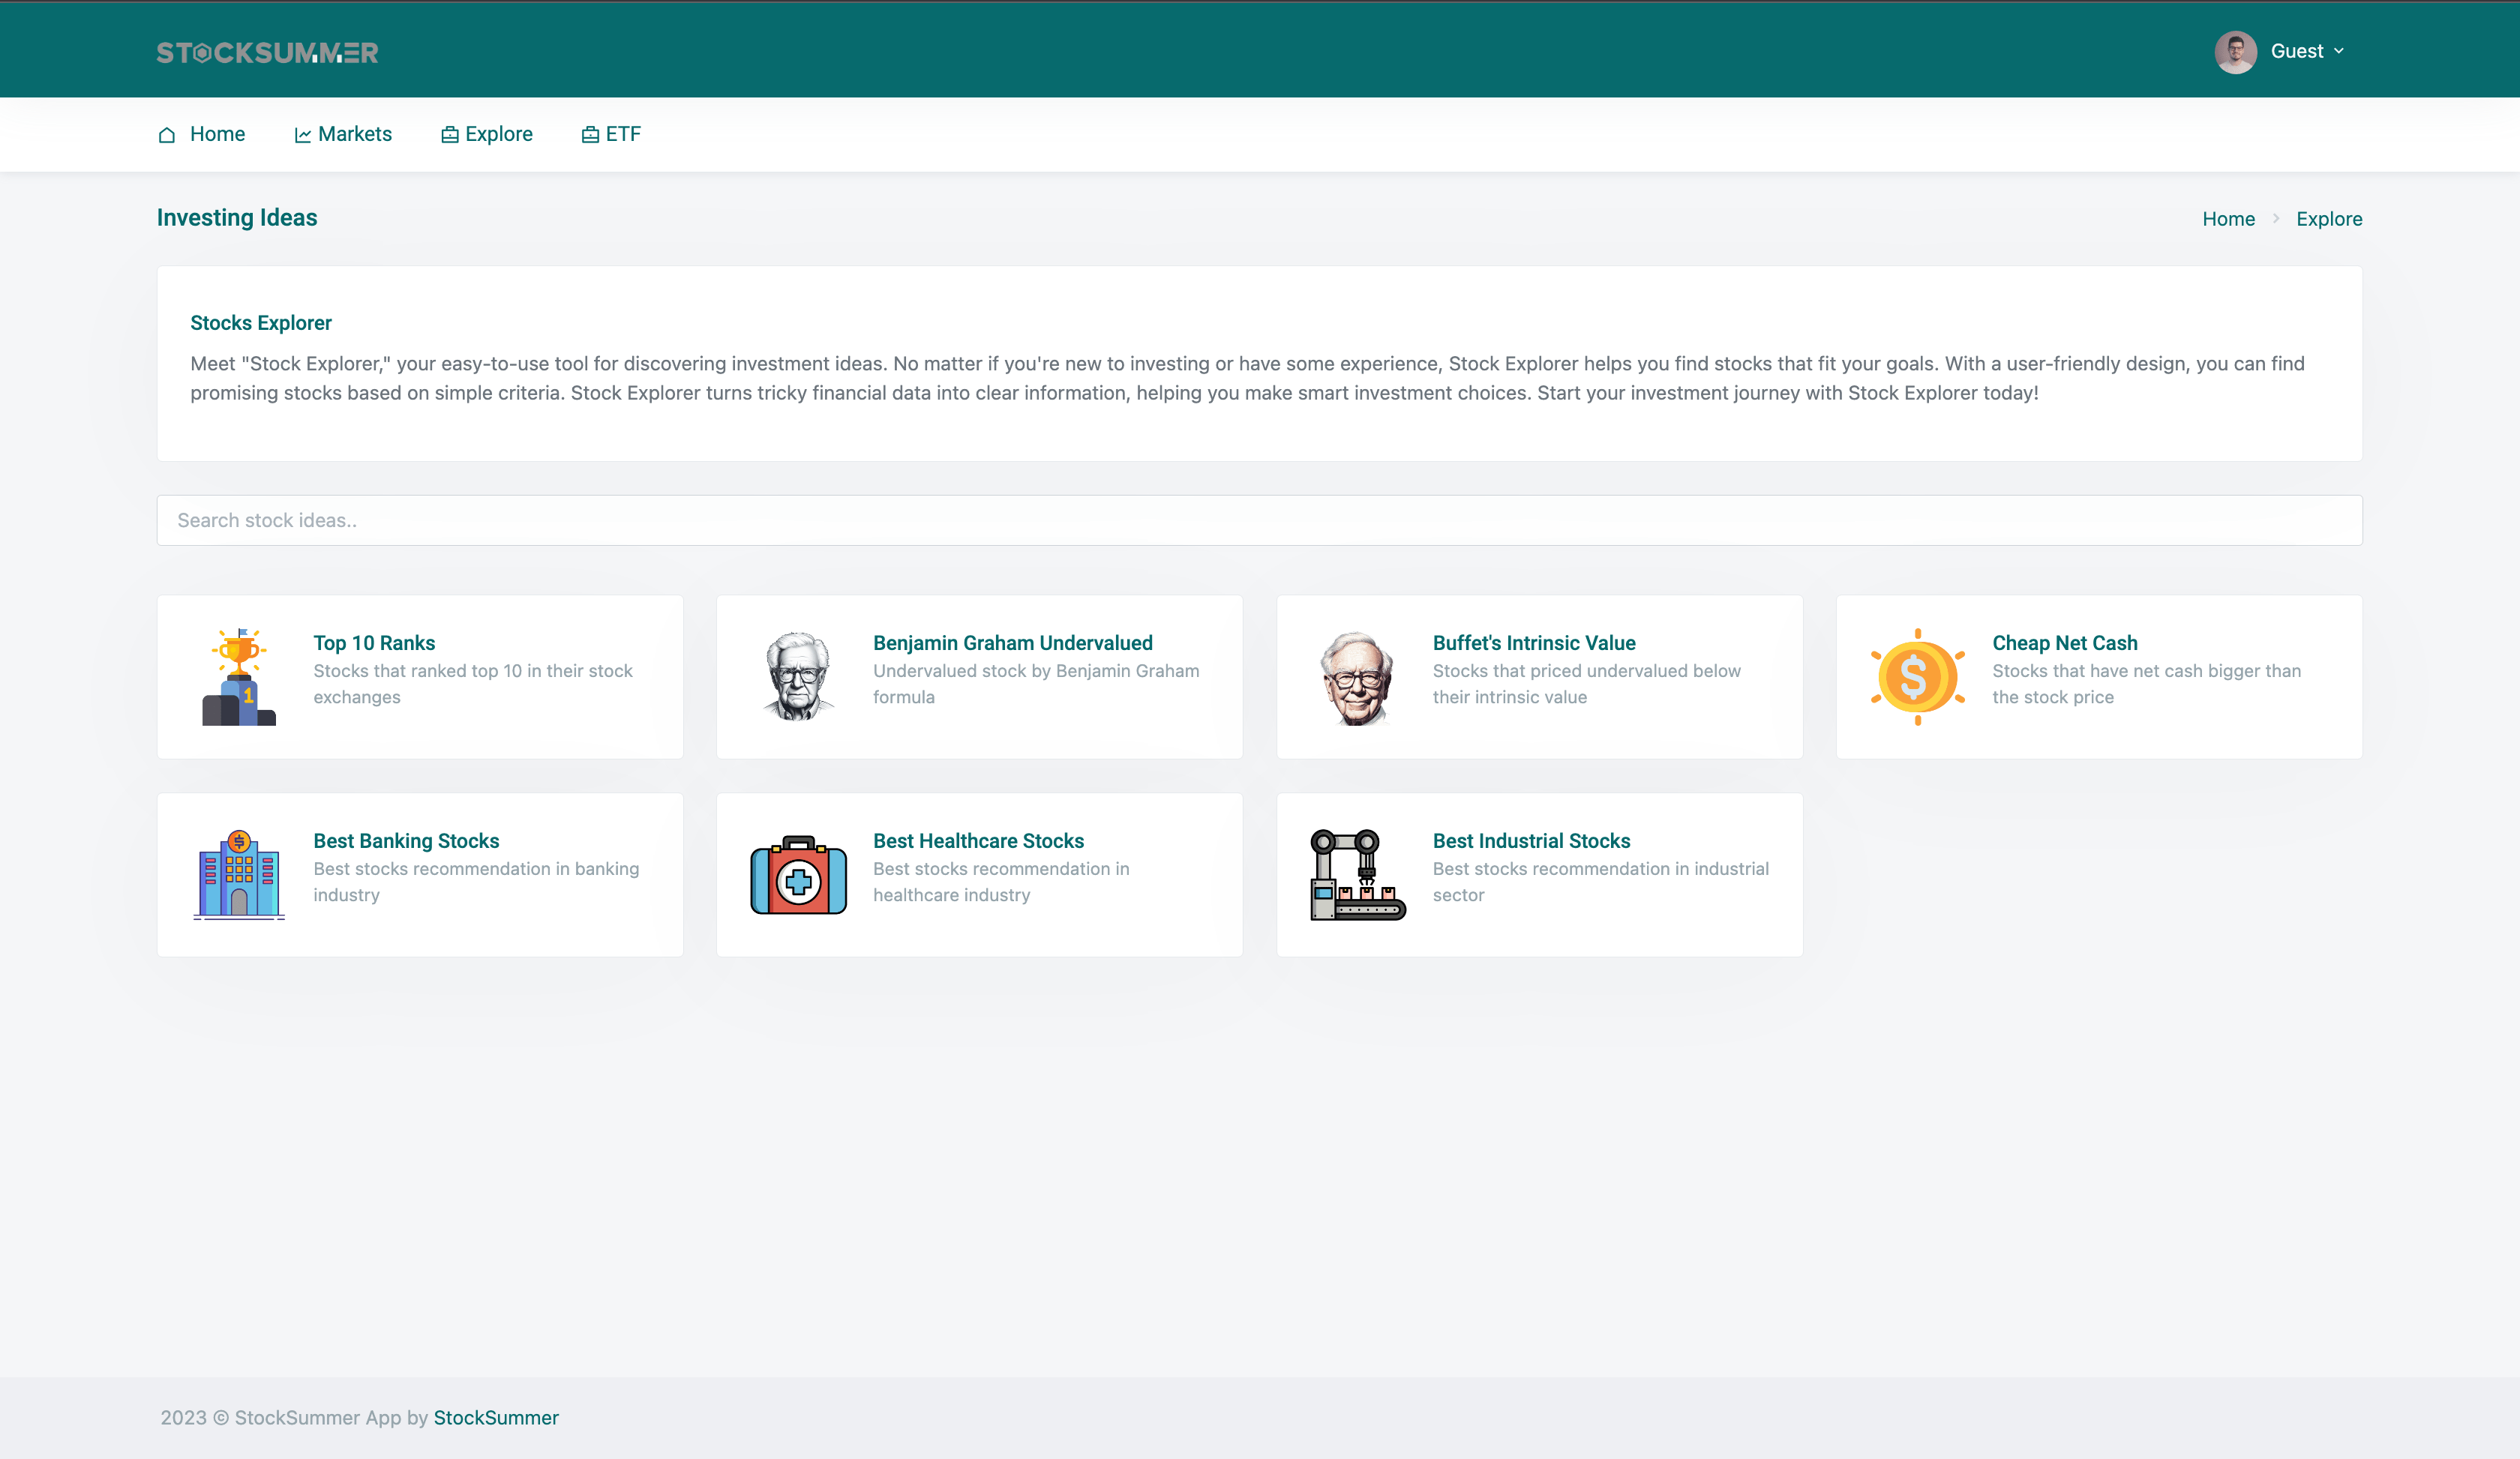The image size is (2520, 1459).
Task: Switch to the Markets section
Action: [x=355, y=134]
